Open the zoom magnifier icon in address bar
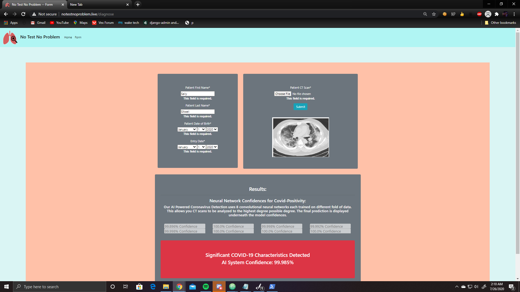The width and height of the screenshot is (520, 292). click(x=425, y=14)
